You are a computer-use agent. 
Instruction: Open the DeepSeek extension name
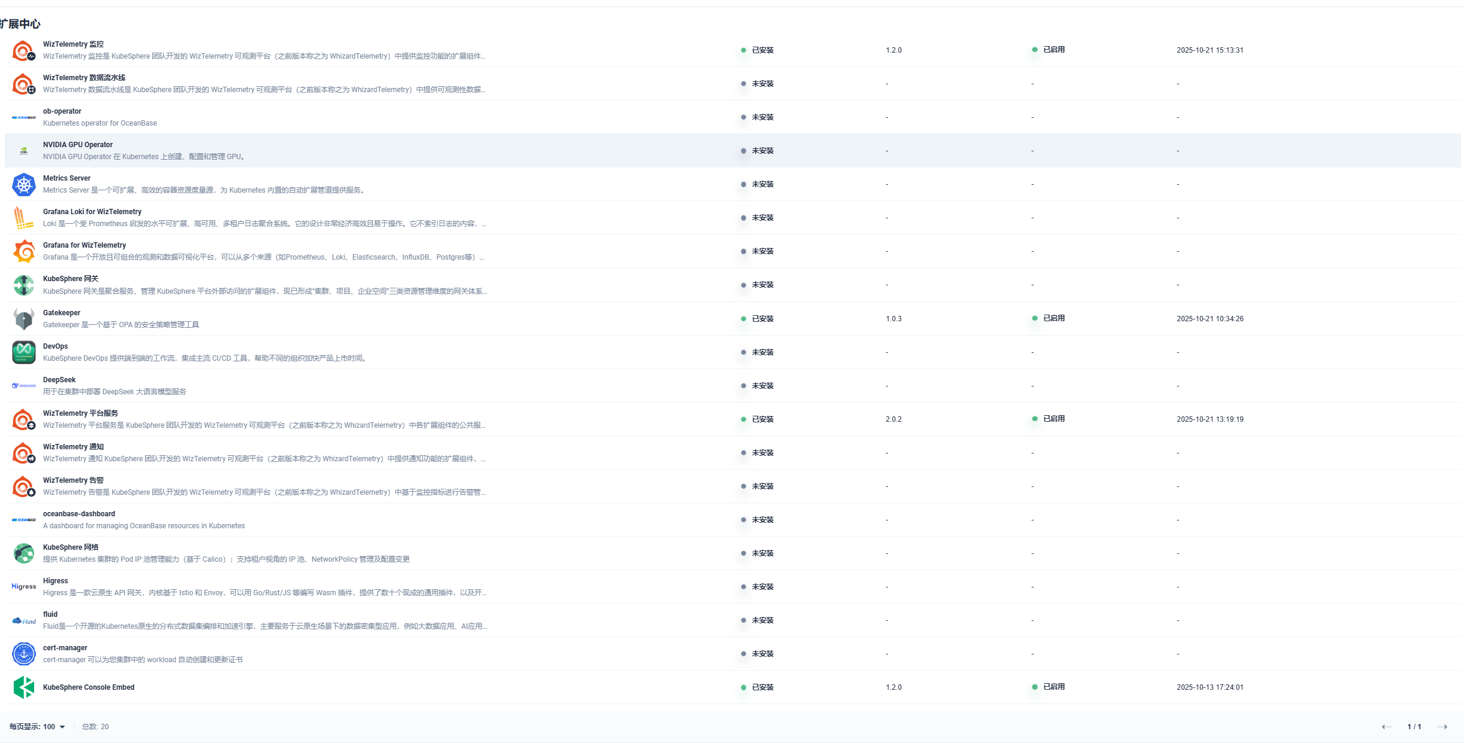click(x=59, y=380)
